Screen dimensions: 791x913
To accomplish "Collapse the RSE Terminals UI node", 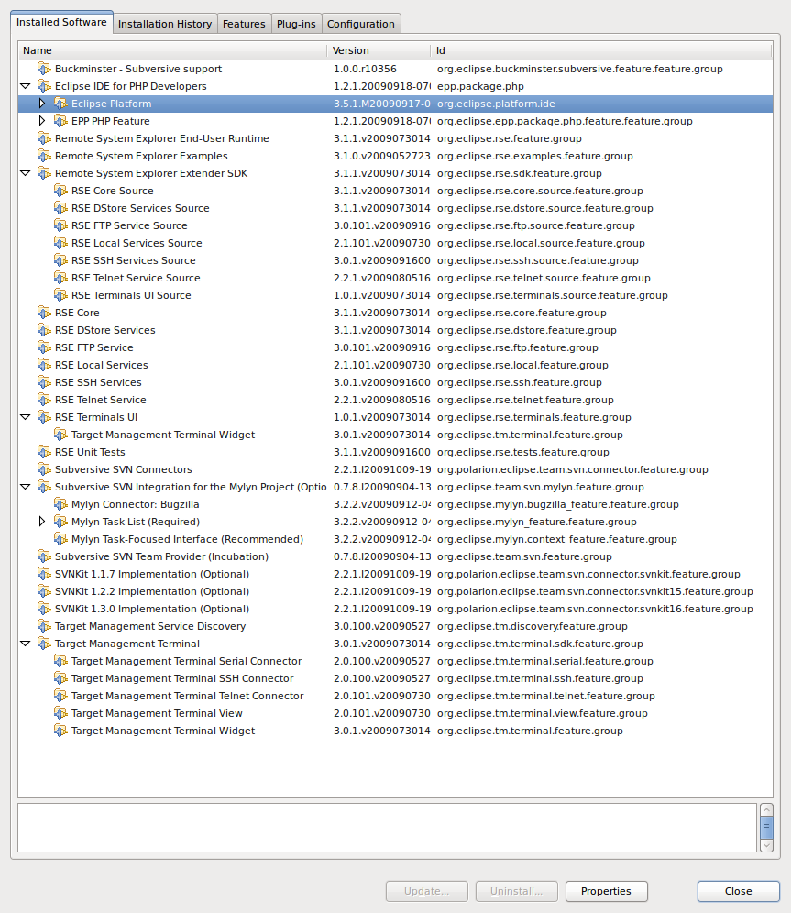I will (x=25, y=417).
